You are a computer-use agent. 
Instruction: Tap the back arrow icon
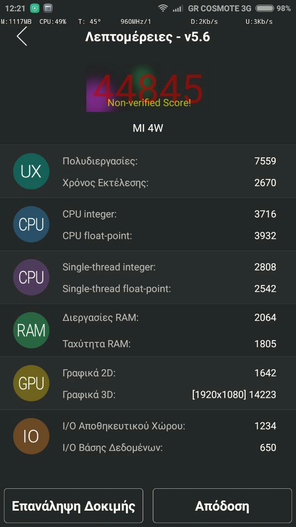point(22,36)
